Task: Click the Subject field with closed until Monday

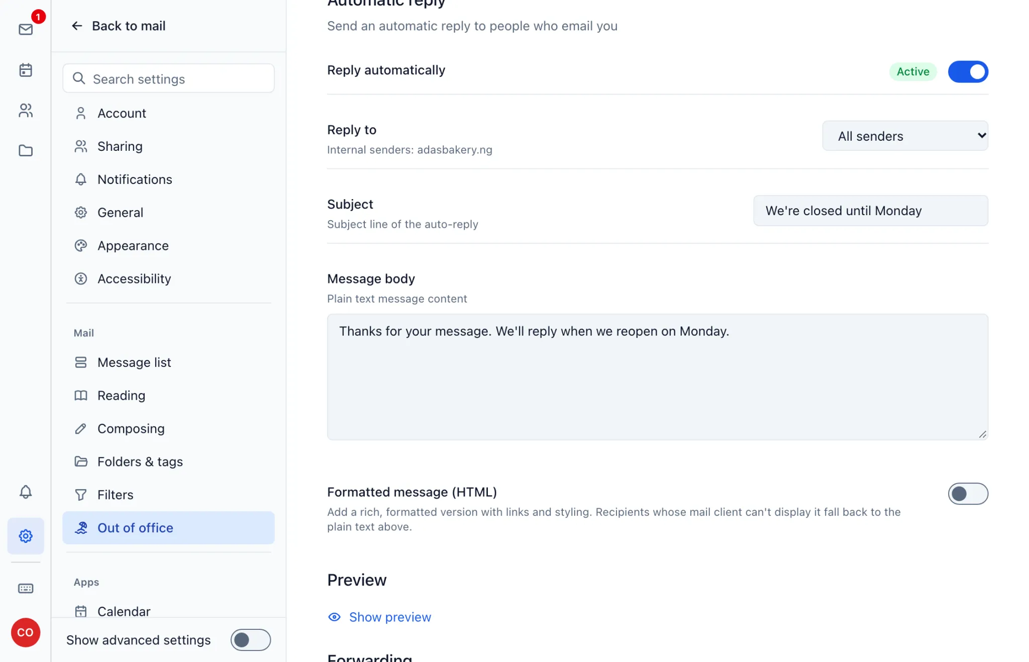Action: pyautogui.click(x=870, y=211)
